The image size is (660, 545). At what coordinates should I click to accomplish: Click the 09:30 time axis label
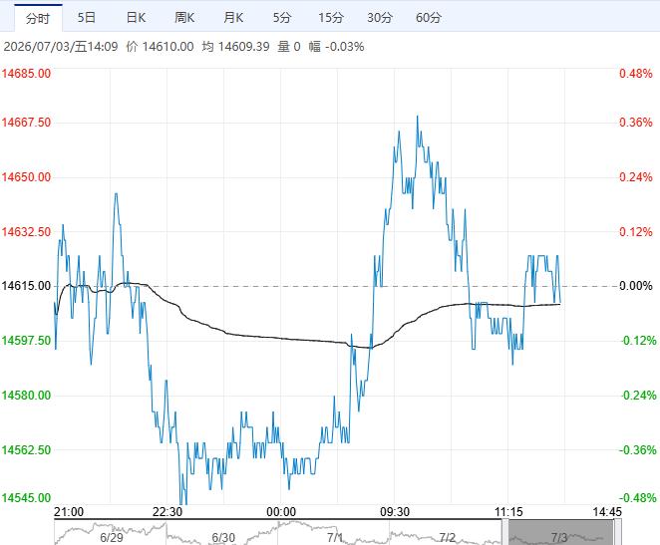pyautogui.click(x=395, y=512)
